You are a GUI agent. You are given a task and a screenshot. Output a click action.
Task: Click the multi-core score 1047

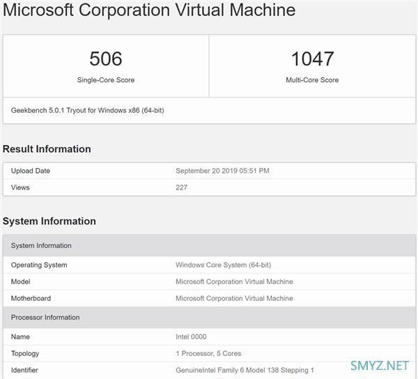312,59
